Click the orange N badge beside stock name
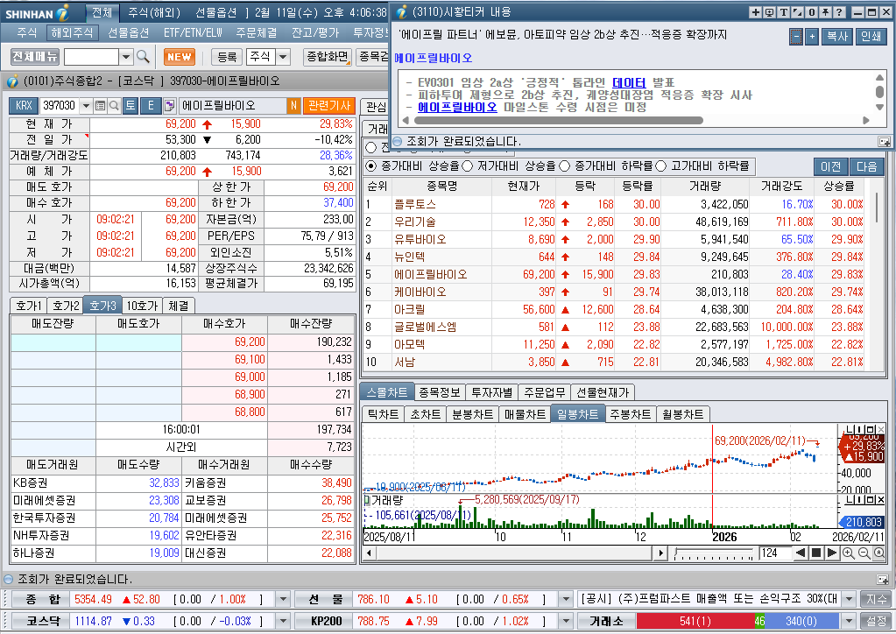Image resolution: width=896 pixels, height=634 pixels. point(293,106)
